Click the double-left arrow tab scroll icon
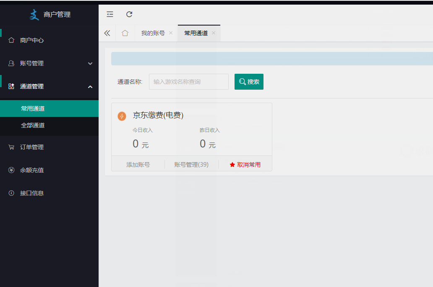Image resolution: width=433 pixels, height=287 pixels. coord(107,33)
